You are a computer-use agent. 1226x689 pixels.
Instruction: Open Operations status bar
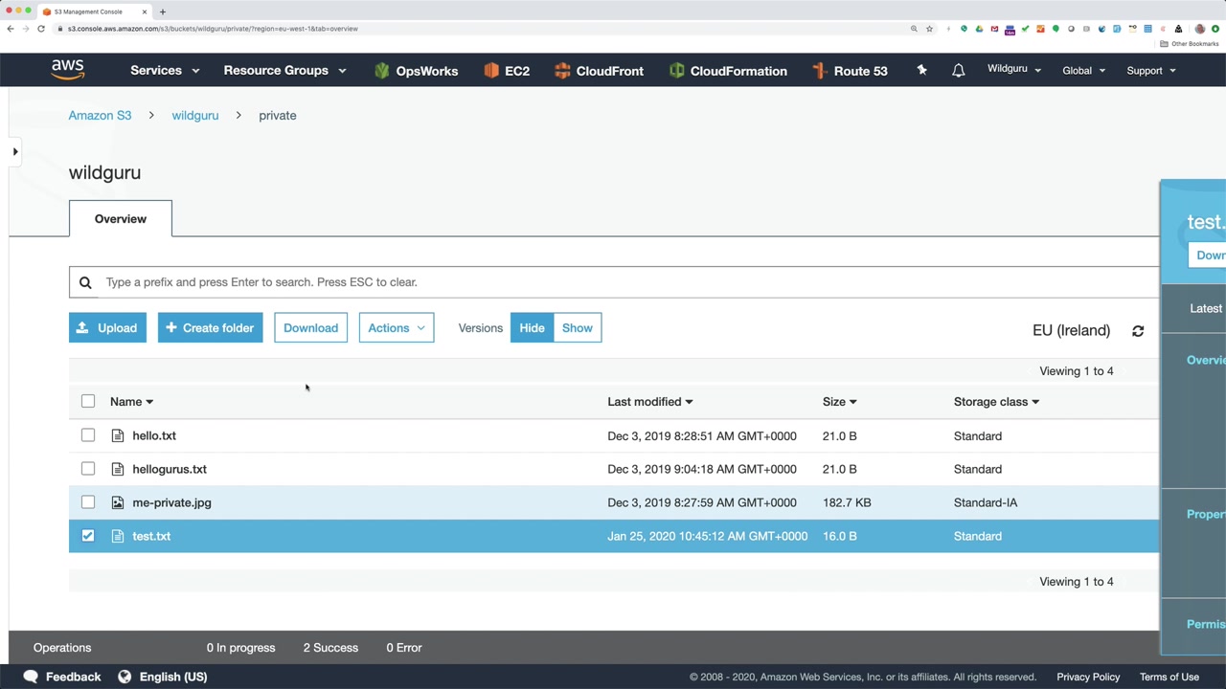click(x=62, y=648)
